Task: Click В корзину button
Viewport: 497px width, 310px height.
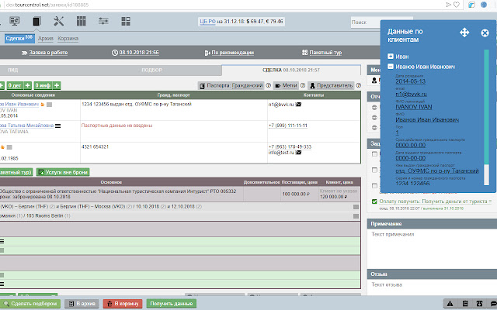Action: [123, 304]
